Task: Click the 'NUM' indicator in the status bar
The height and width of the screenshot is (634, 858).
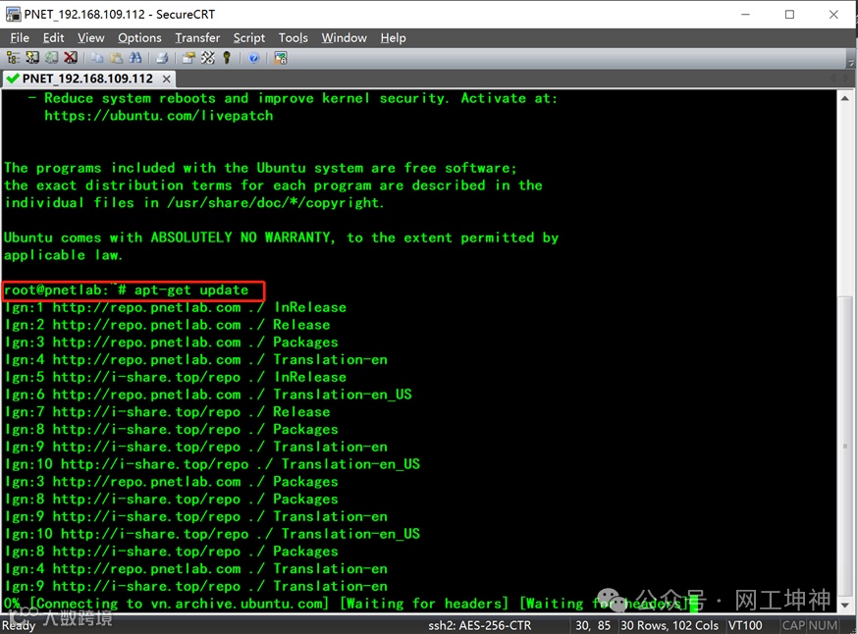Action: click(823, 625)
